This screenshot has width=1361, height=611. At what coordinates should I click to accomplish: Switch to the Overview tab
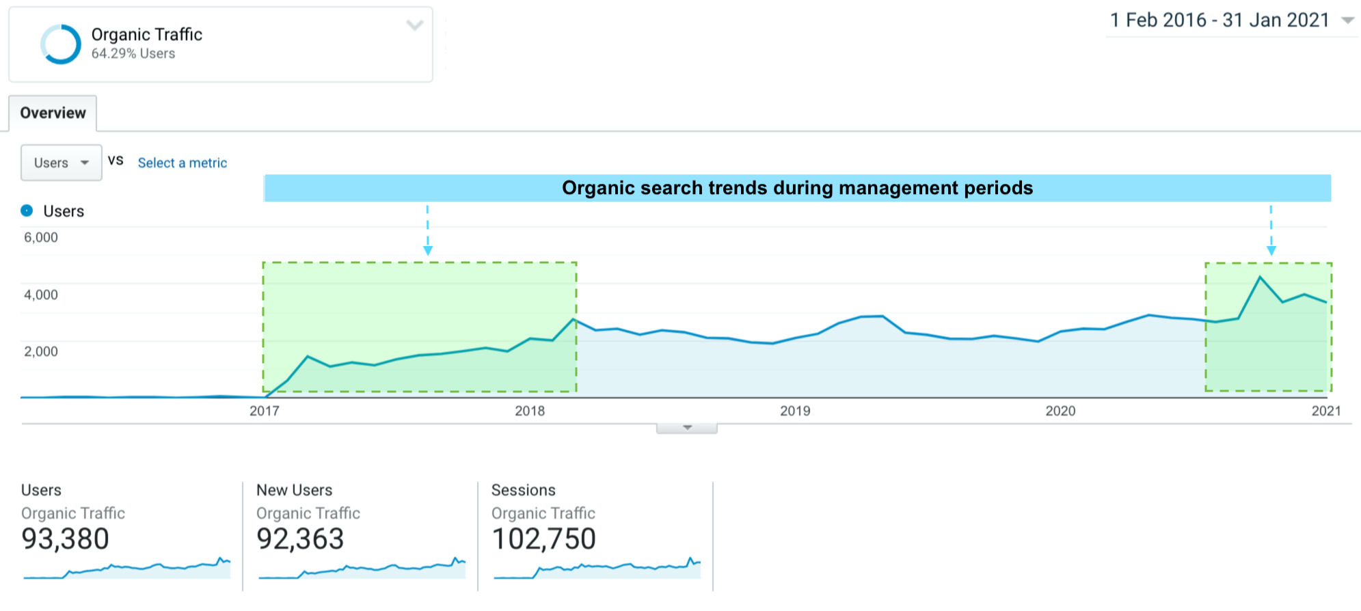(x=53, y=113)
